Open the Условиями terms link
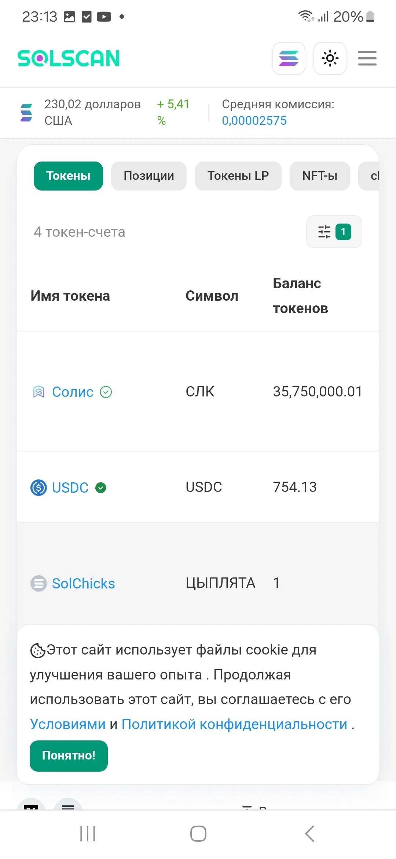This screenshot has height=859, width=396. tap(68, 724)
